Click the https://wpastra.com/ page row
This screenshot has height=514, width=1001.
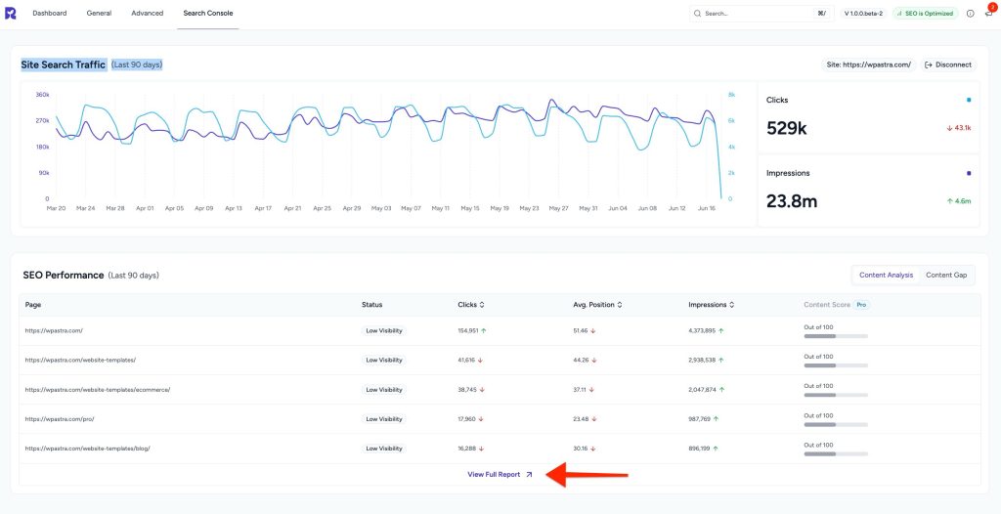pyautogui.click(x=500, y=330)
